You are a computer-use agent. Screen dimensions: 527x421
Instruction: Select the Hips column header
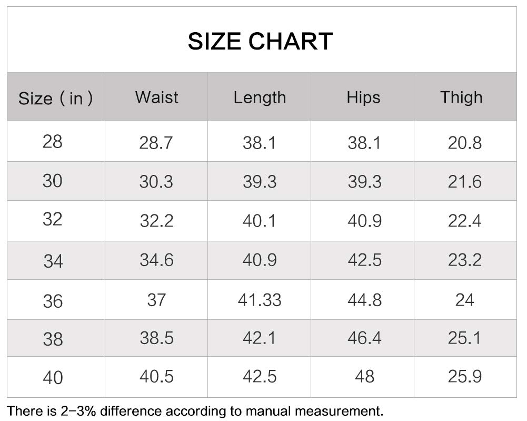pos(363,98)
